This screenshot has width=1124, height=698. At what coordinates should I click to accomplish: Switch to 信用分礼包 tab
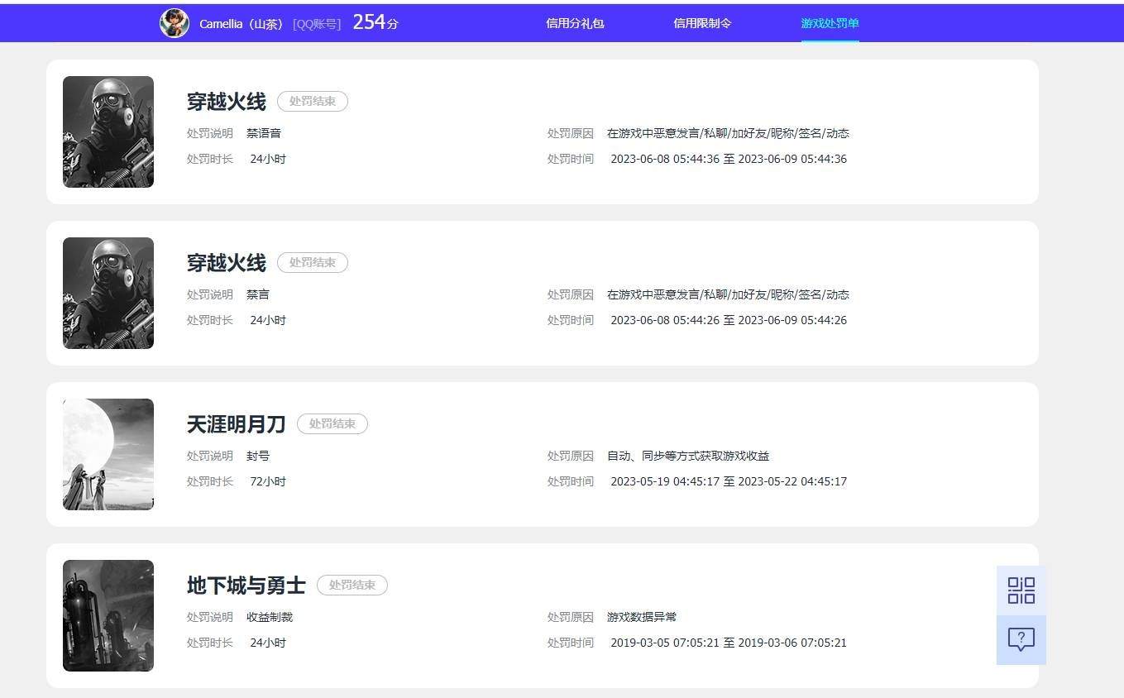pyautogui.click(x=575, y=23)
